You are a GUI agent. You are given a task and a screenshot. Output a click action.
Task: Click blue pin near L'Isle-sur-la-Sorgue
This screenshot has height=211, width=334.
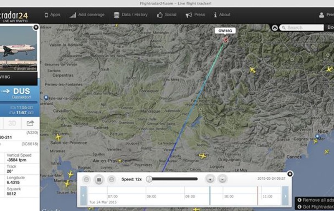(46, 98)
